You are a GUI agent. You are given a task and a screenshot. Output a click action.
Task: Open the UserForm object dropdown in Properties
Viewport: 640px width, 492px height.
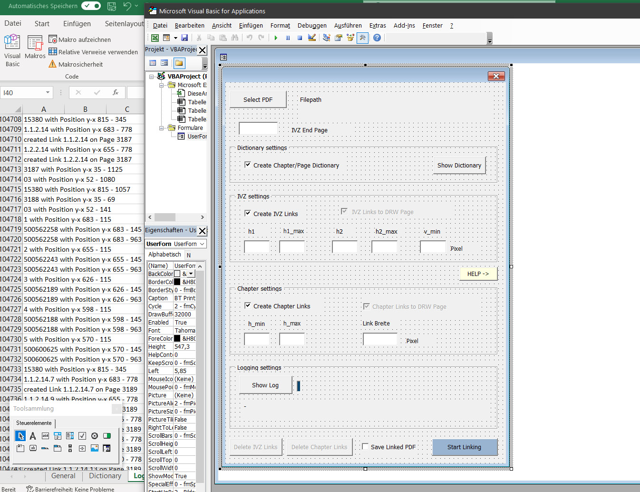202,244
